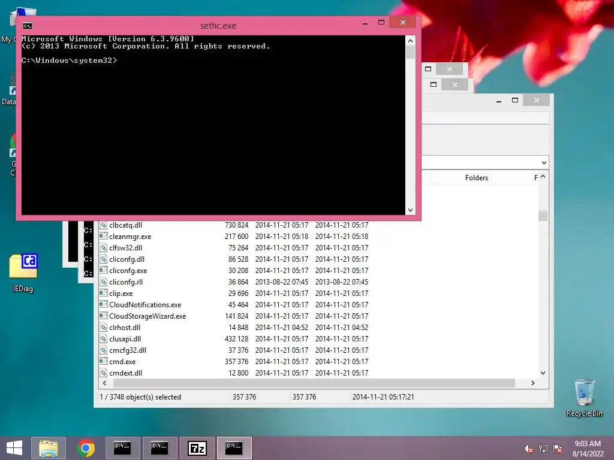Click the clrhost.dll file icon
This screenshot has height=460, width=614.
(x=103, y=327)
